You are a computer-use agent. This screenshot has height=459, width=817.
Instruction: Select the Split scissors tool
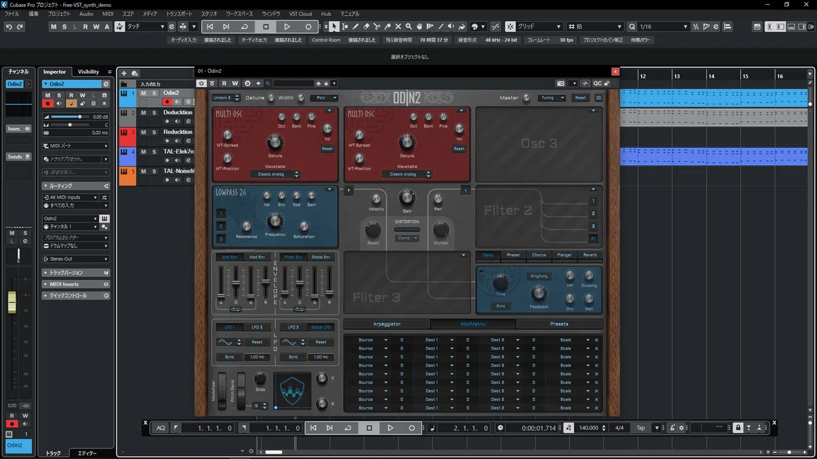tap(377, 27)
